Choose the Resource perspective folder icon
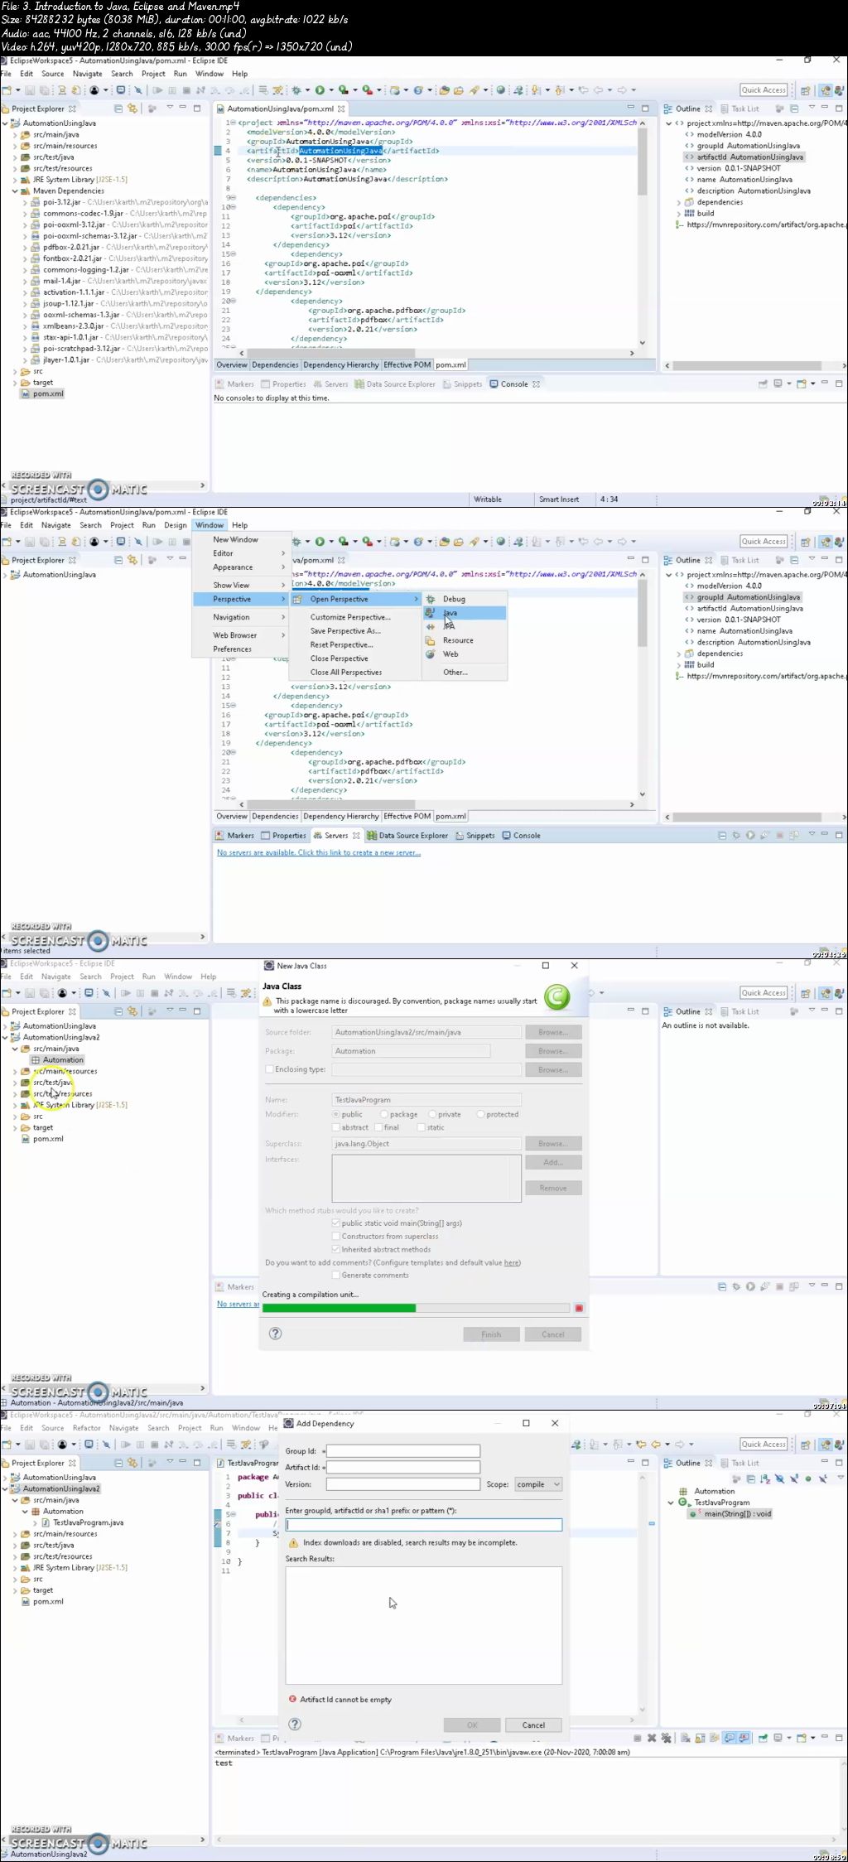848x1862 pixels. [431, 640]
